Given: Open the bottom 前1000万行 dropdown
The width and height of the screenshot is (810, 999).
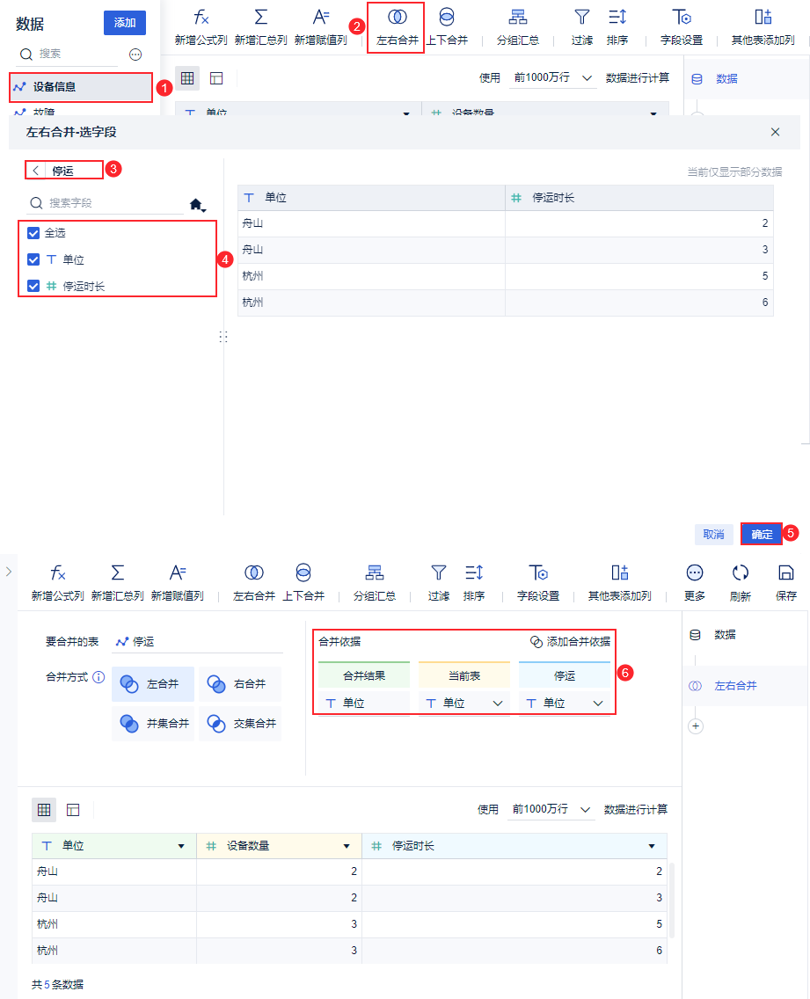Looking at the screenshot, I should [551, 809].
